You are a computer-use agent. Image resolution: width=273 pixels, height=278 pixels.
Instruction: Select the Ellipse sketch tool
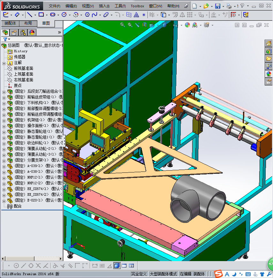coord(106,15)
